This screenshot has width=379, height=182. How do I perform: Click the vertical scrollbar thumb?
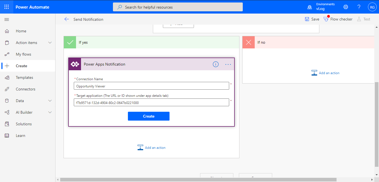tap(377, 124)
